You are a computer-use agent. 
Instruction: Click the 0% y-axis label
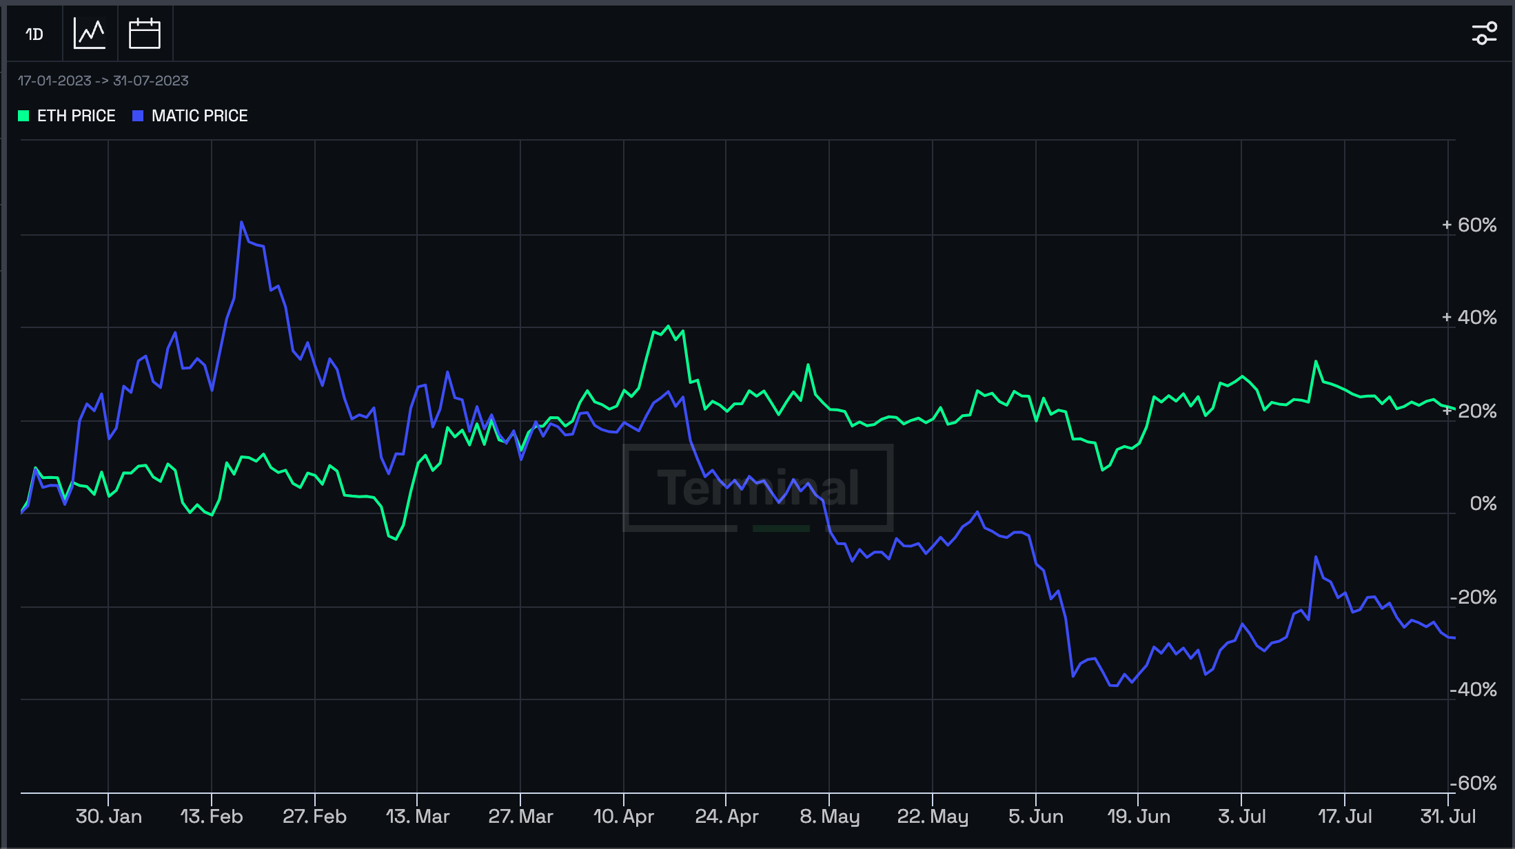pos(1483,504)
